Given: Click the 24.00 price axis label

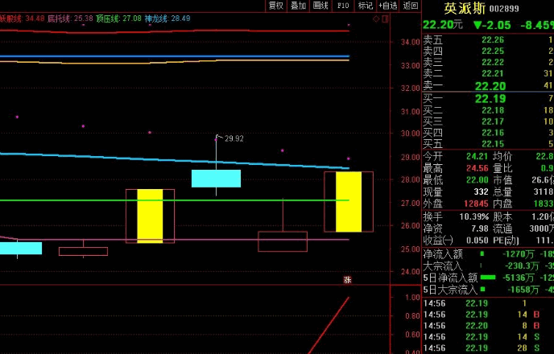Looking at the screenshot, I should coord(411,272).
